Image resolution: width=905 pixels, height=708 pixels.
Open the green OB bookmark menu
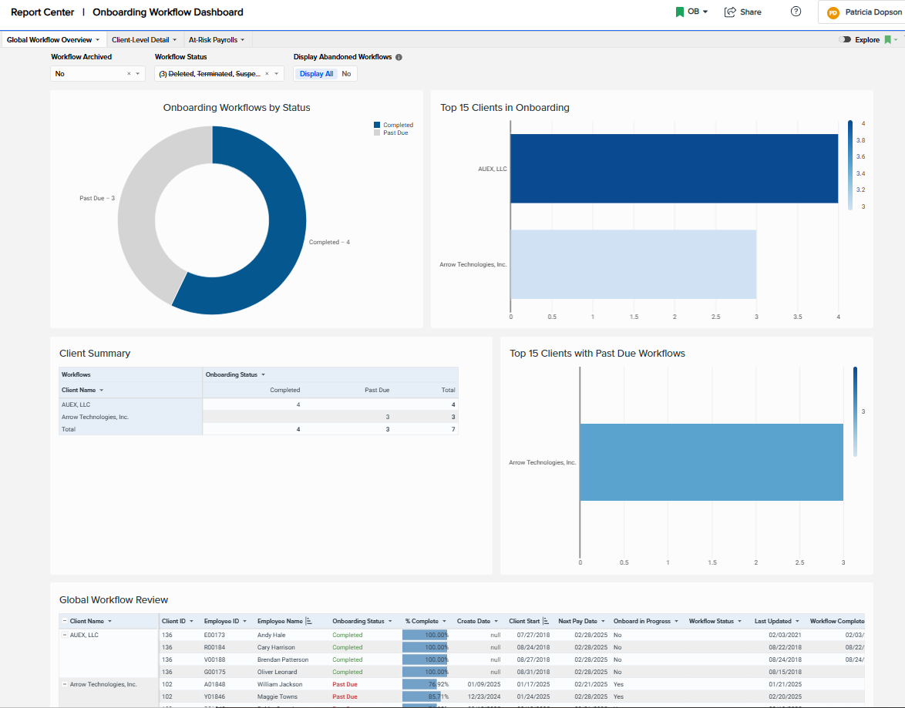[691, 12]
